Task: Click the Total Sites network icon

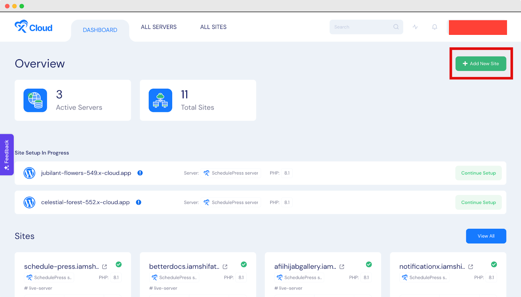Action: pyautogui.click(x=161, y=100)
